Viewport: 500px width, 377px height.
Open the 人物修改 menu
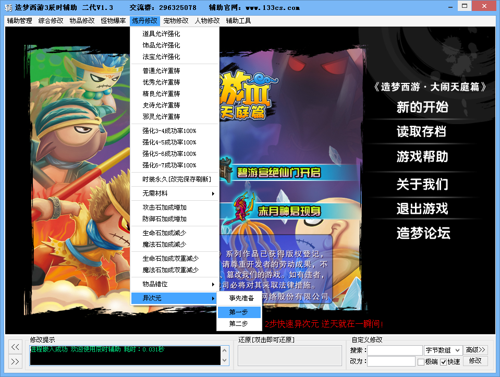click(208, 21)
